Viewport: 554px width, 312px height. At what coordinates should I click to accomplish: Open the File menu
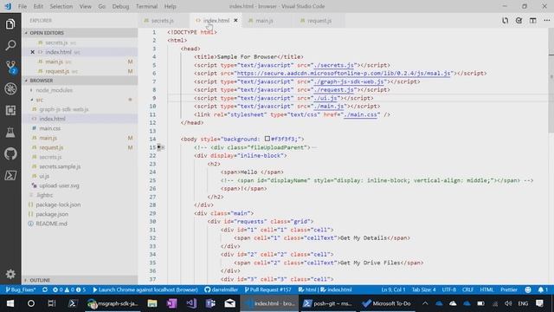pyautogui.click(x=23, y=6)
